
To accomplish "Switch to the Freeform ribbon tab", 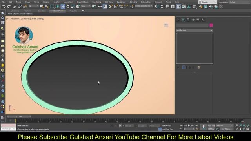I will click(x=27, y=11).
